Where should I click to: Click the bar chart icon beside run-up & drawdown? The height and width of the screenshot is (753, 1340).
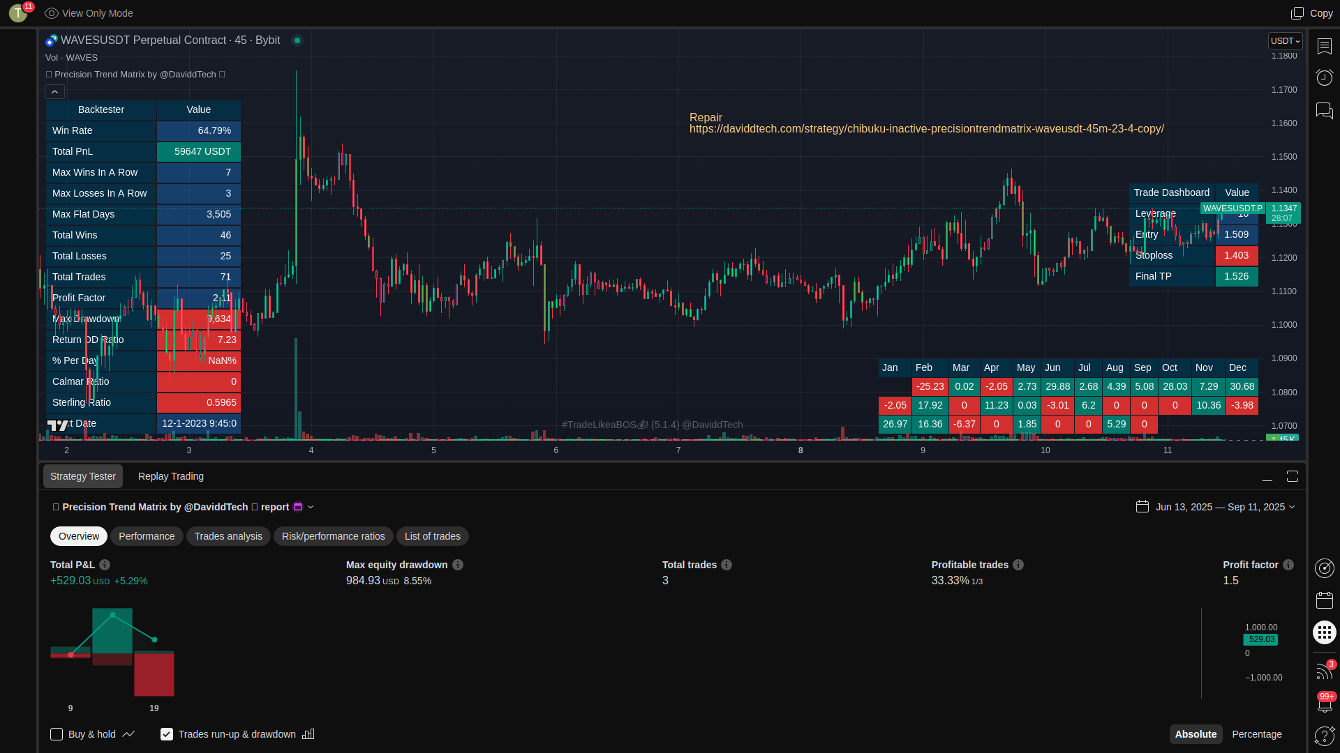click(x=308, y=734)
